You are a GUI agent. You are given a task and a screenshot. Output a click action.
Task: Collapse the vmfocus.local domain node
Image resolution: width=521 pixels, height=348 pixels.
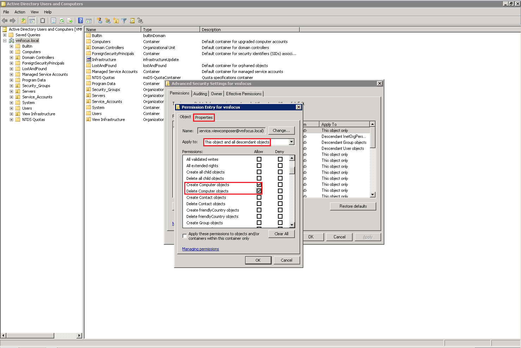5,41
